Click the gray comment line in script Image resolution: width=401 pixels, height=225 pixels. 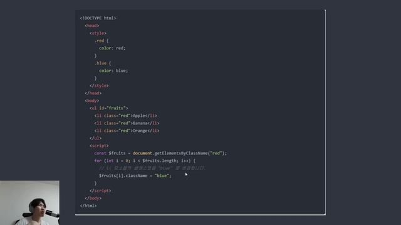point(152,168)
